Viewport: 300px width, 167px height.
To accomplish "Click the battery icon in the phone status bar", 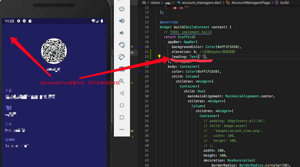I will click(x=102, y=21).
